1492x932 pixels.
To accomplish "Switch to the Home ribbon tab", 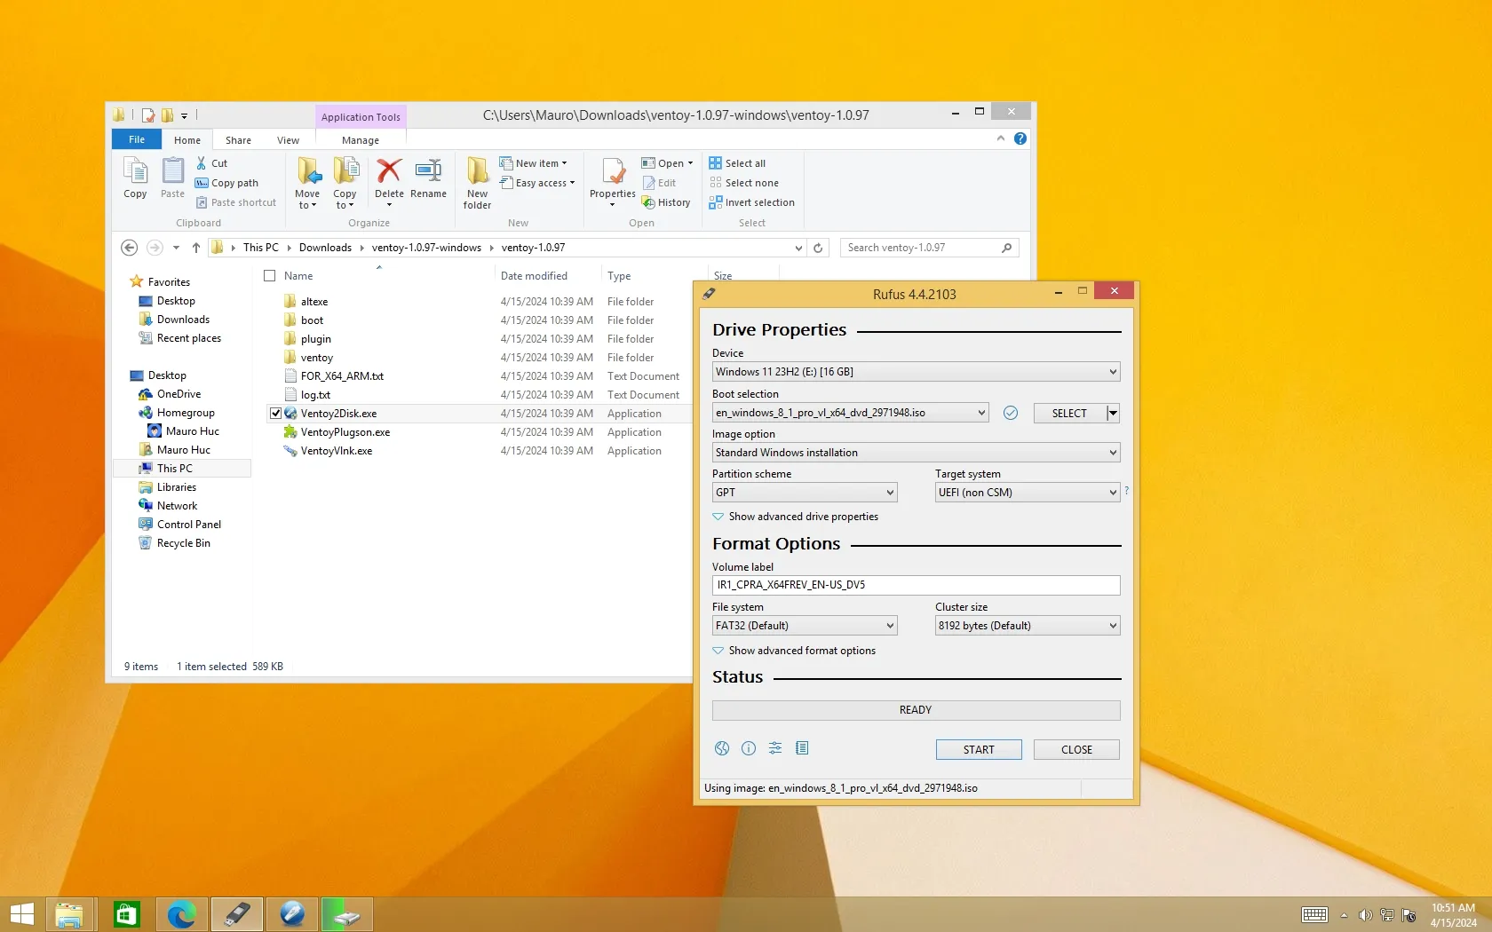I will coord(187,140).
